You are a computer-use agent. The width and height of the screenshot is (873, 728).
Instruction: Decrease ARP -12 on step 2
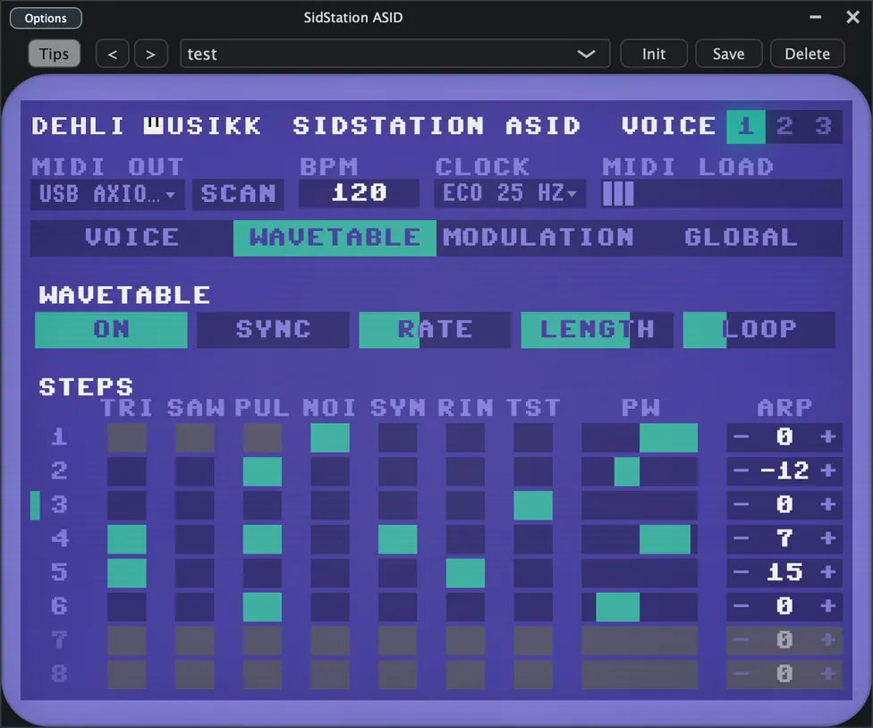[741, 470]
